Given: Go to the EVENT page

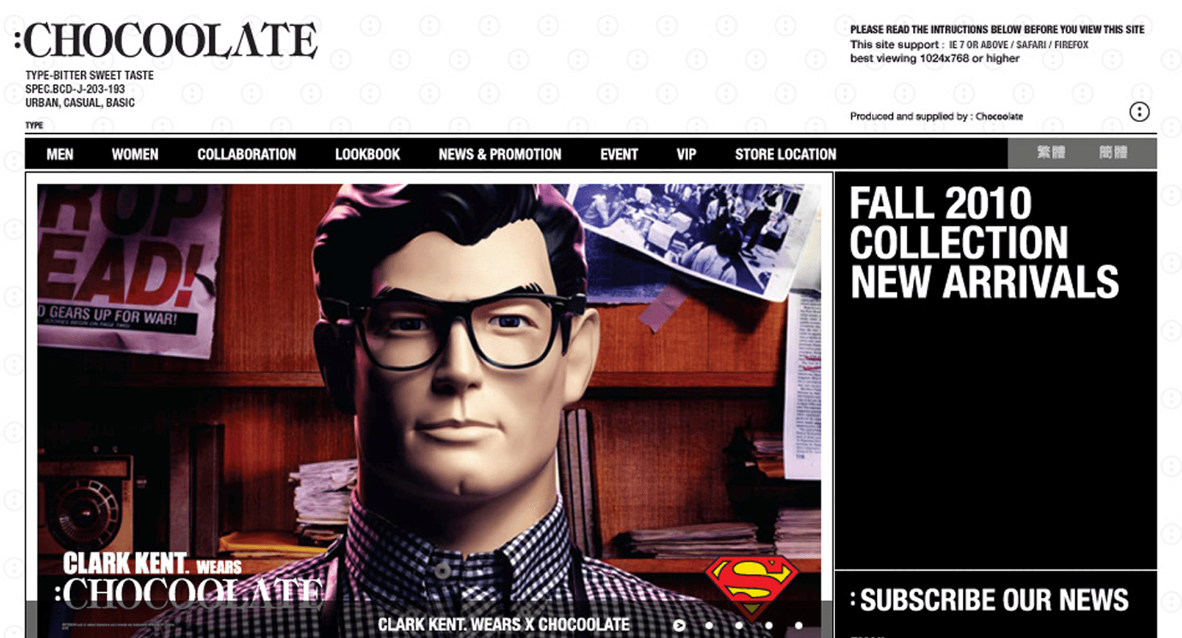Looking at the screenshot, I should tap(619, 154).
